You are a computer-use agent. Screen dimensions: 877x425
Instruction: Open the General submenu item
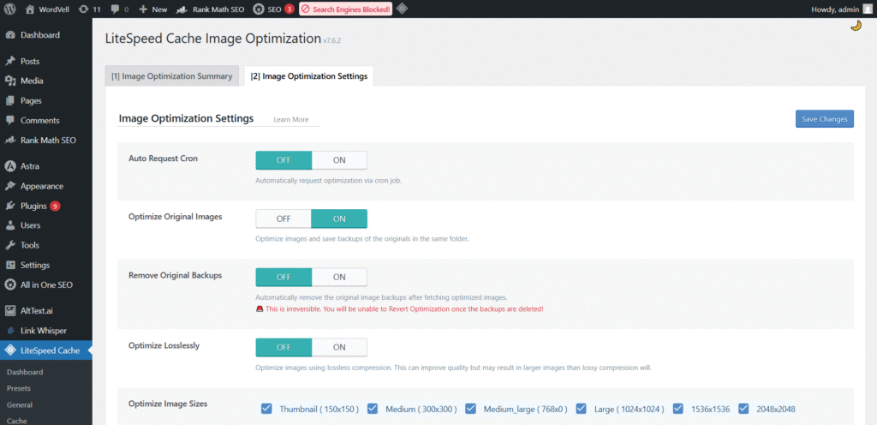pos(20,405)
